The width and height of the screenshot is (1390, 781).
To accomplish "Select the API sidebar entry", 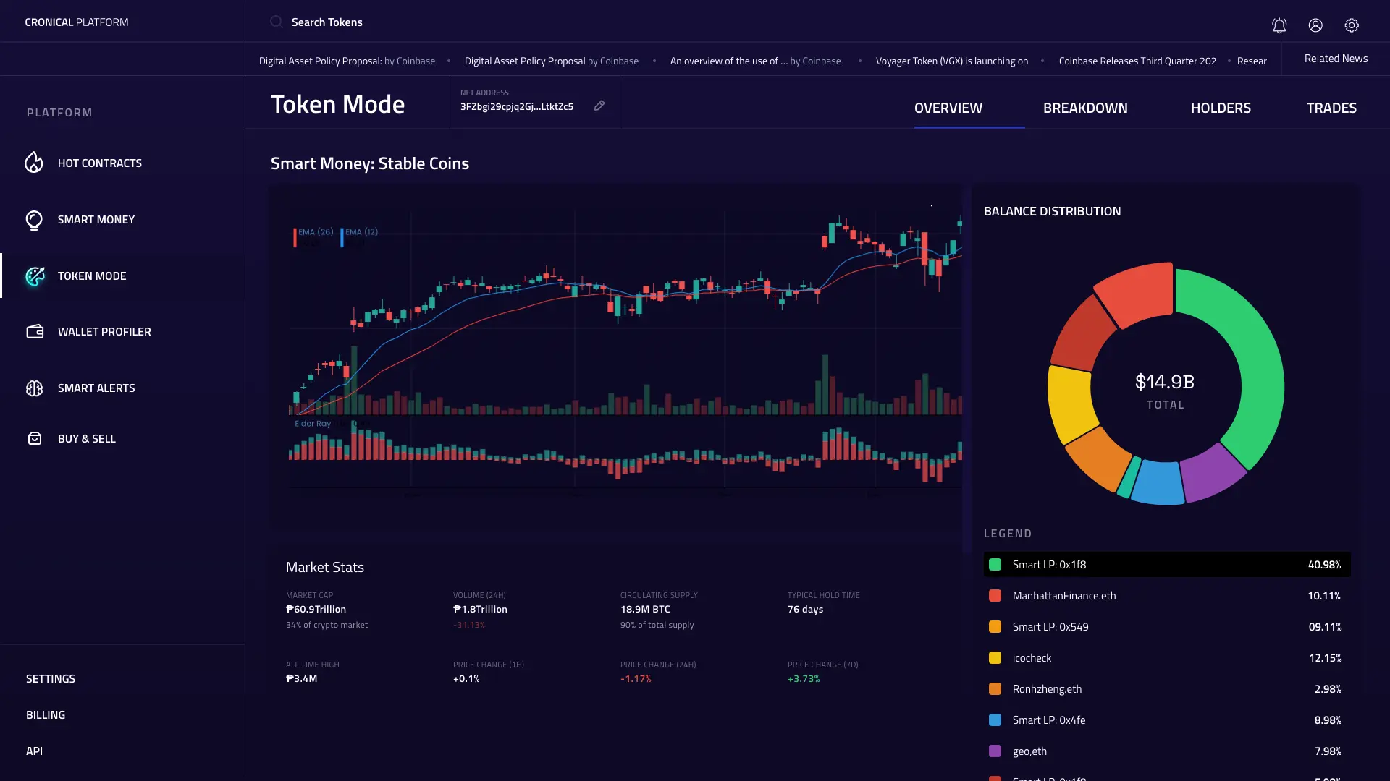I will tap(34, 751).
